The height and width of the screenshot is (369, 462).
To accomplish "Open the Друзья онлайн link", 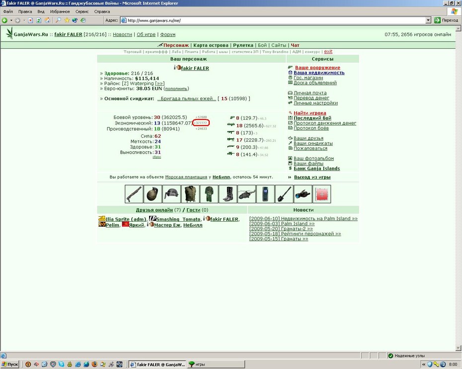I will (154, 210).
